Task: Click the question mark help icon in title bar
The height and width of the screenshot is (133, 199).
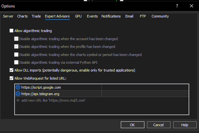Action: point(177,6)
